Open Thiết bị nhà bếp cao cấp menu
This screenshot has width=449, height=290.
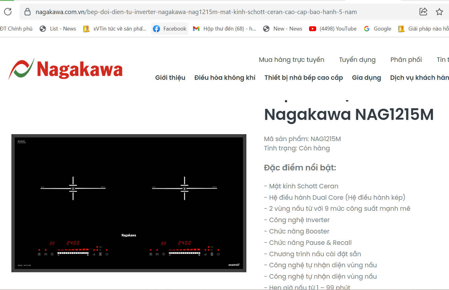click(303, 78)
